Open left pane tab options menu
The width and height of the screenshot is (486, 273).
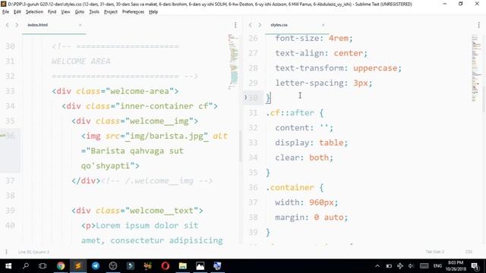[x=235, y=25]
